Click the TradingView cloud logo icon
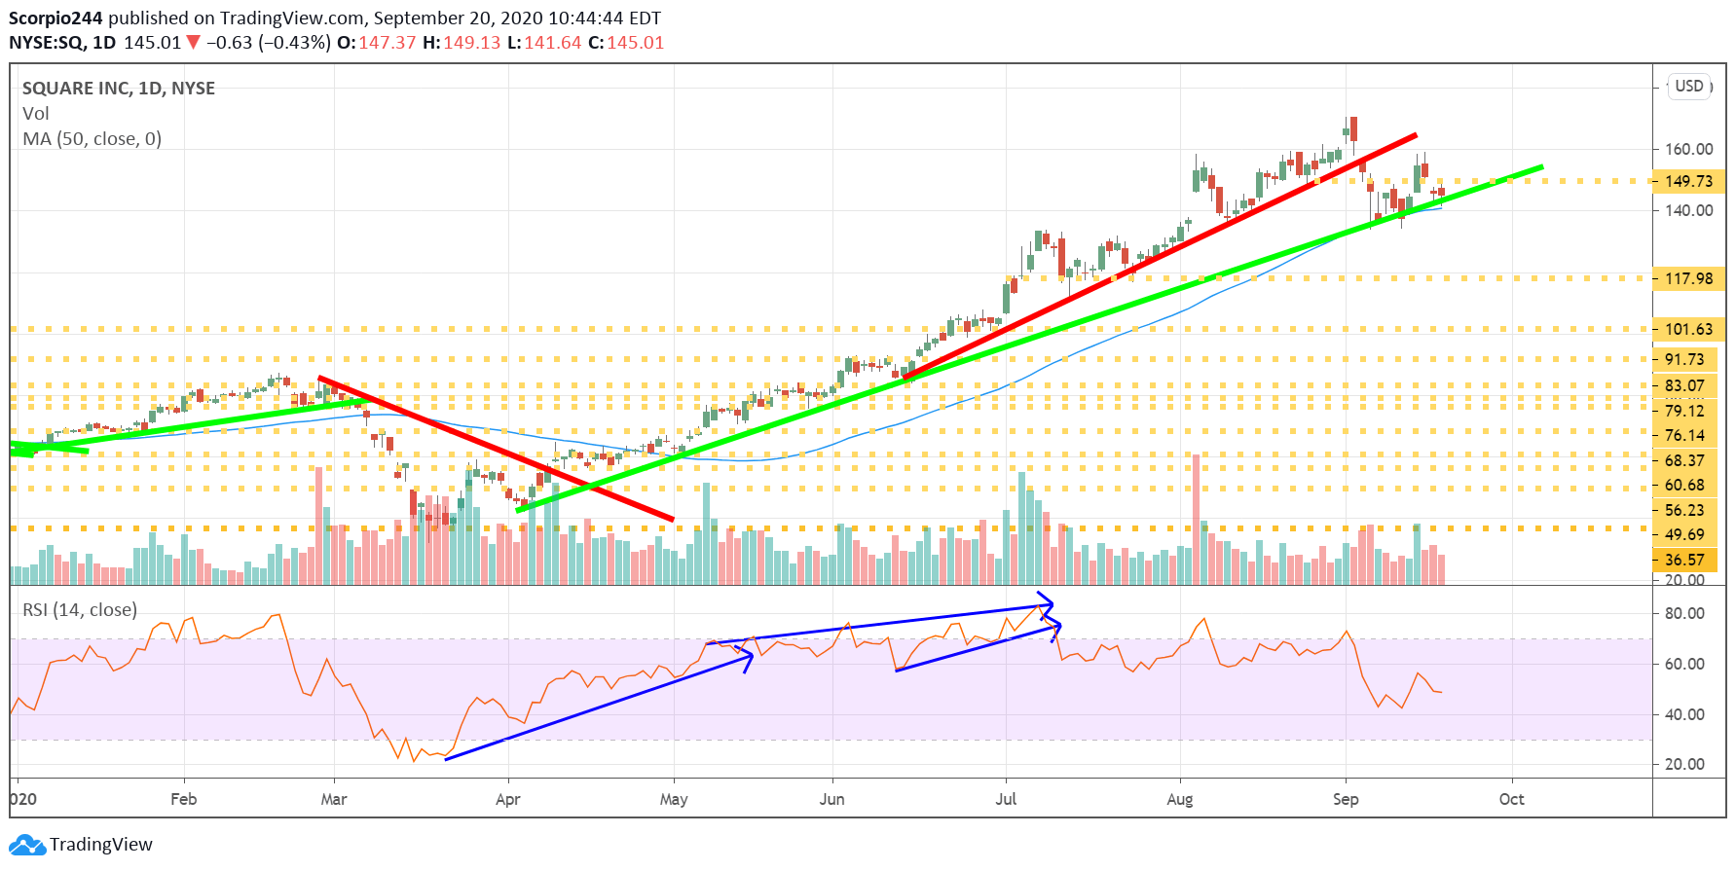 point(27,845)
